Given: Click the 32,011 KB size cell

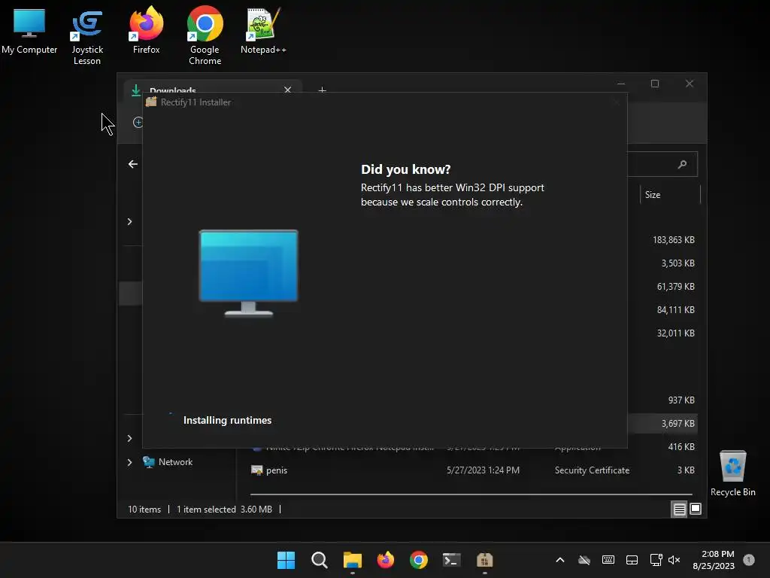Looking at the screenshot, I should 676,333.
